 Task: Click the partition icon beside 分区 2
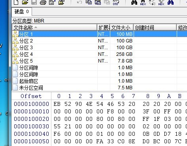tap(15, 41)
